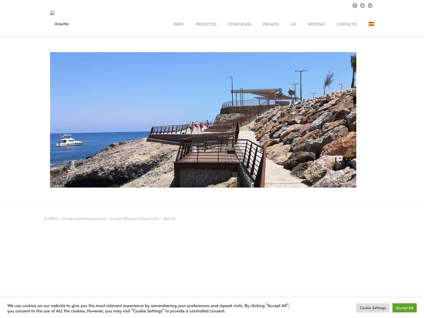Navigate to PREMIOS page

point(271,24)
